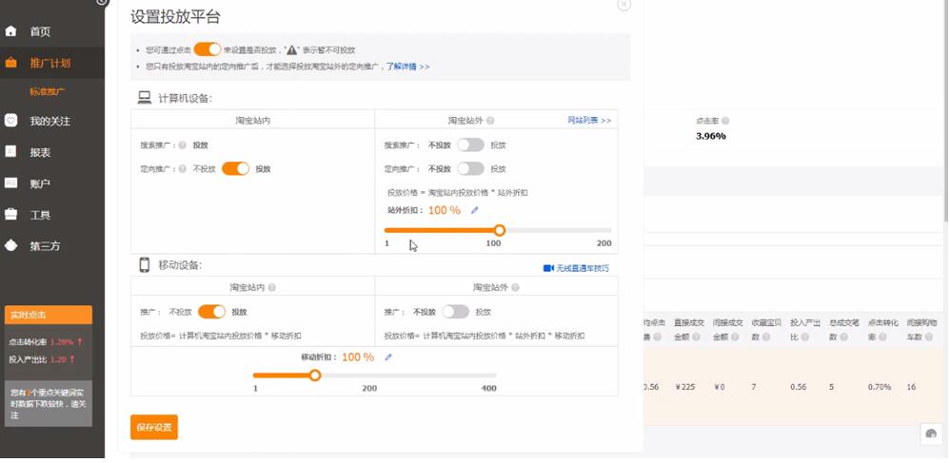Select 标准推广 submenu item
Screen dimensions: 950x463
pyautogui.click(x=47, y=92)
